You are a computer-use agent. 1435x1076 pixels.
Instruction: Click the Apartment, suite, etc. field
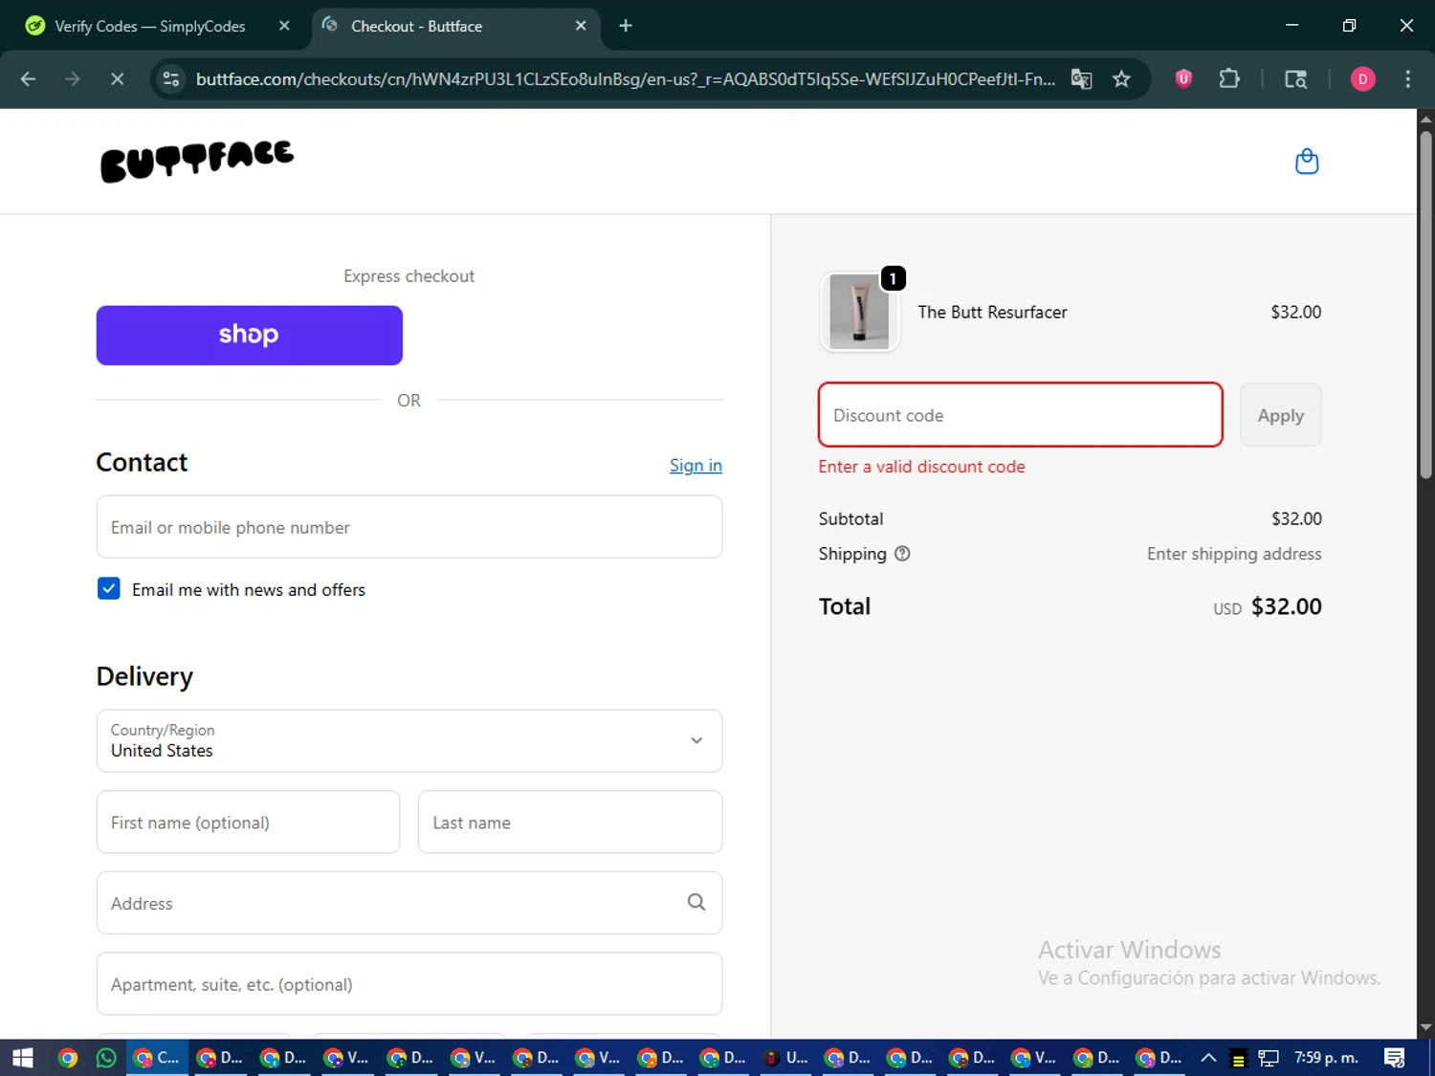pos(409,983)
